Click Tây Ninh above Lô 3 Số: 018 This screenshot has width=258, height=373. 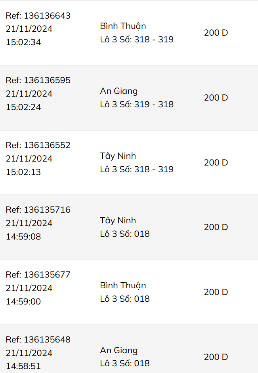click(x=118, y=221)
